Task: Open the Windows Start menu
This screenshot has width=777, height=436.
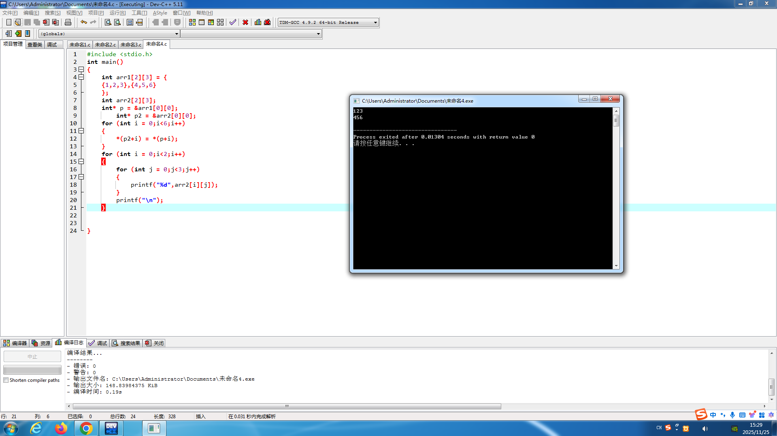Action: point(11,428)
